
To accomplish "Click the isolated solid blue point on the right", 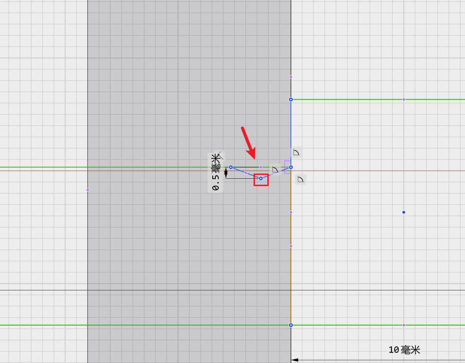I will tap(404, 212).
